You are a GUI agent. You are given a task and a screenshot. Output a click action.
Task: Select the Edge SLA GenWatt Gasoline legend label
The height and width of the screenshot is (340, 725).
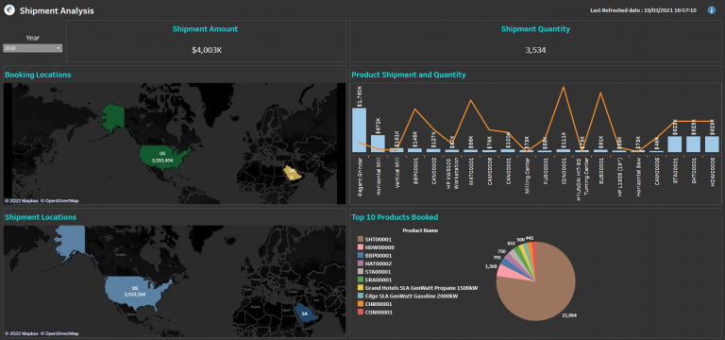[x=412, y=296]
